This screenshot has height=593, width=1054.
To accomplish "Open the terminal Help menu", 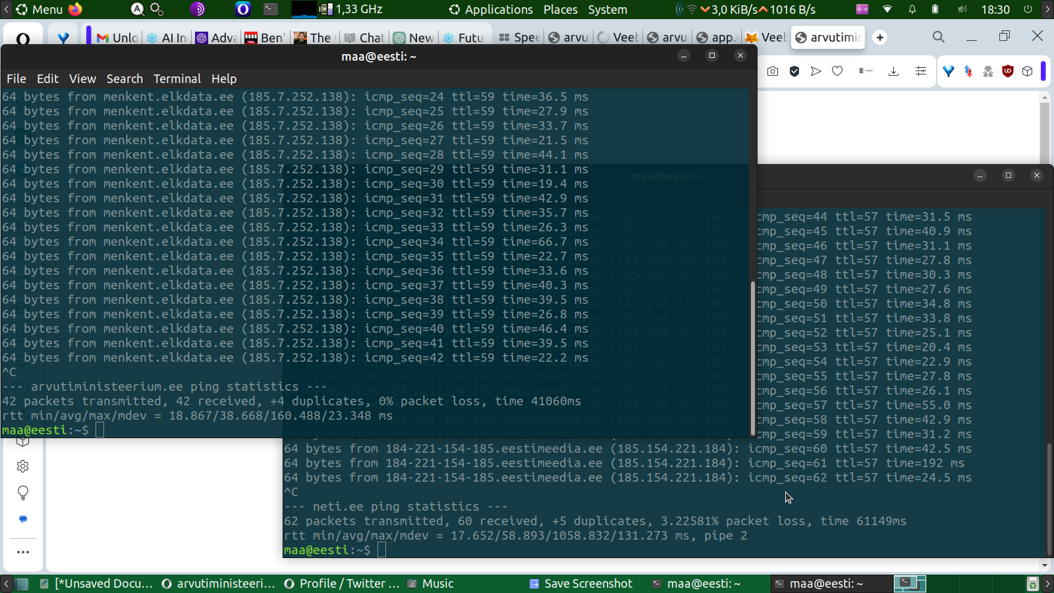I will tap(224, 78).
